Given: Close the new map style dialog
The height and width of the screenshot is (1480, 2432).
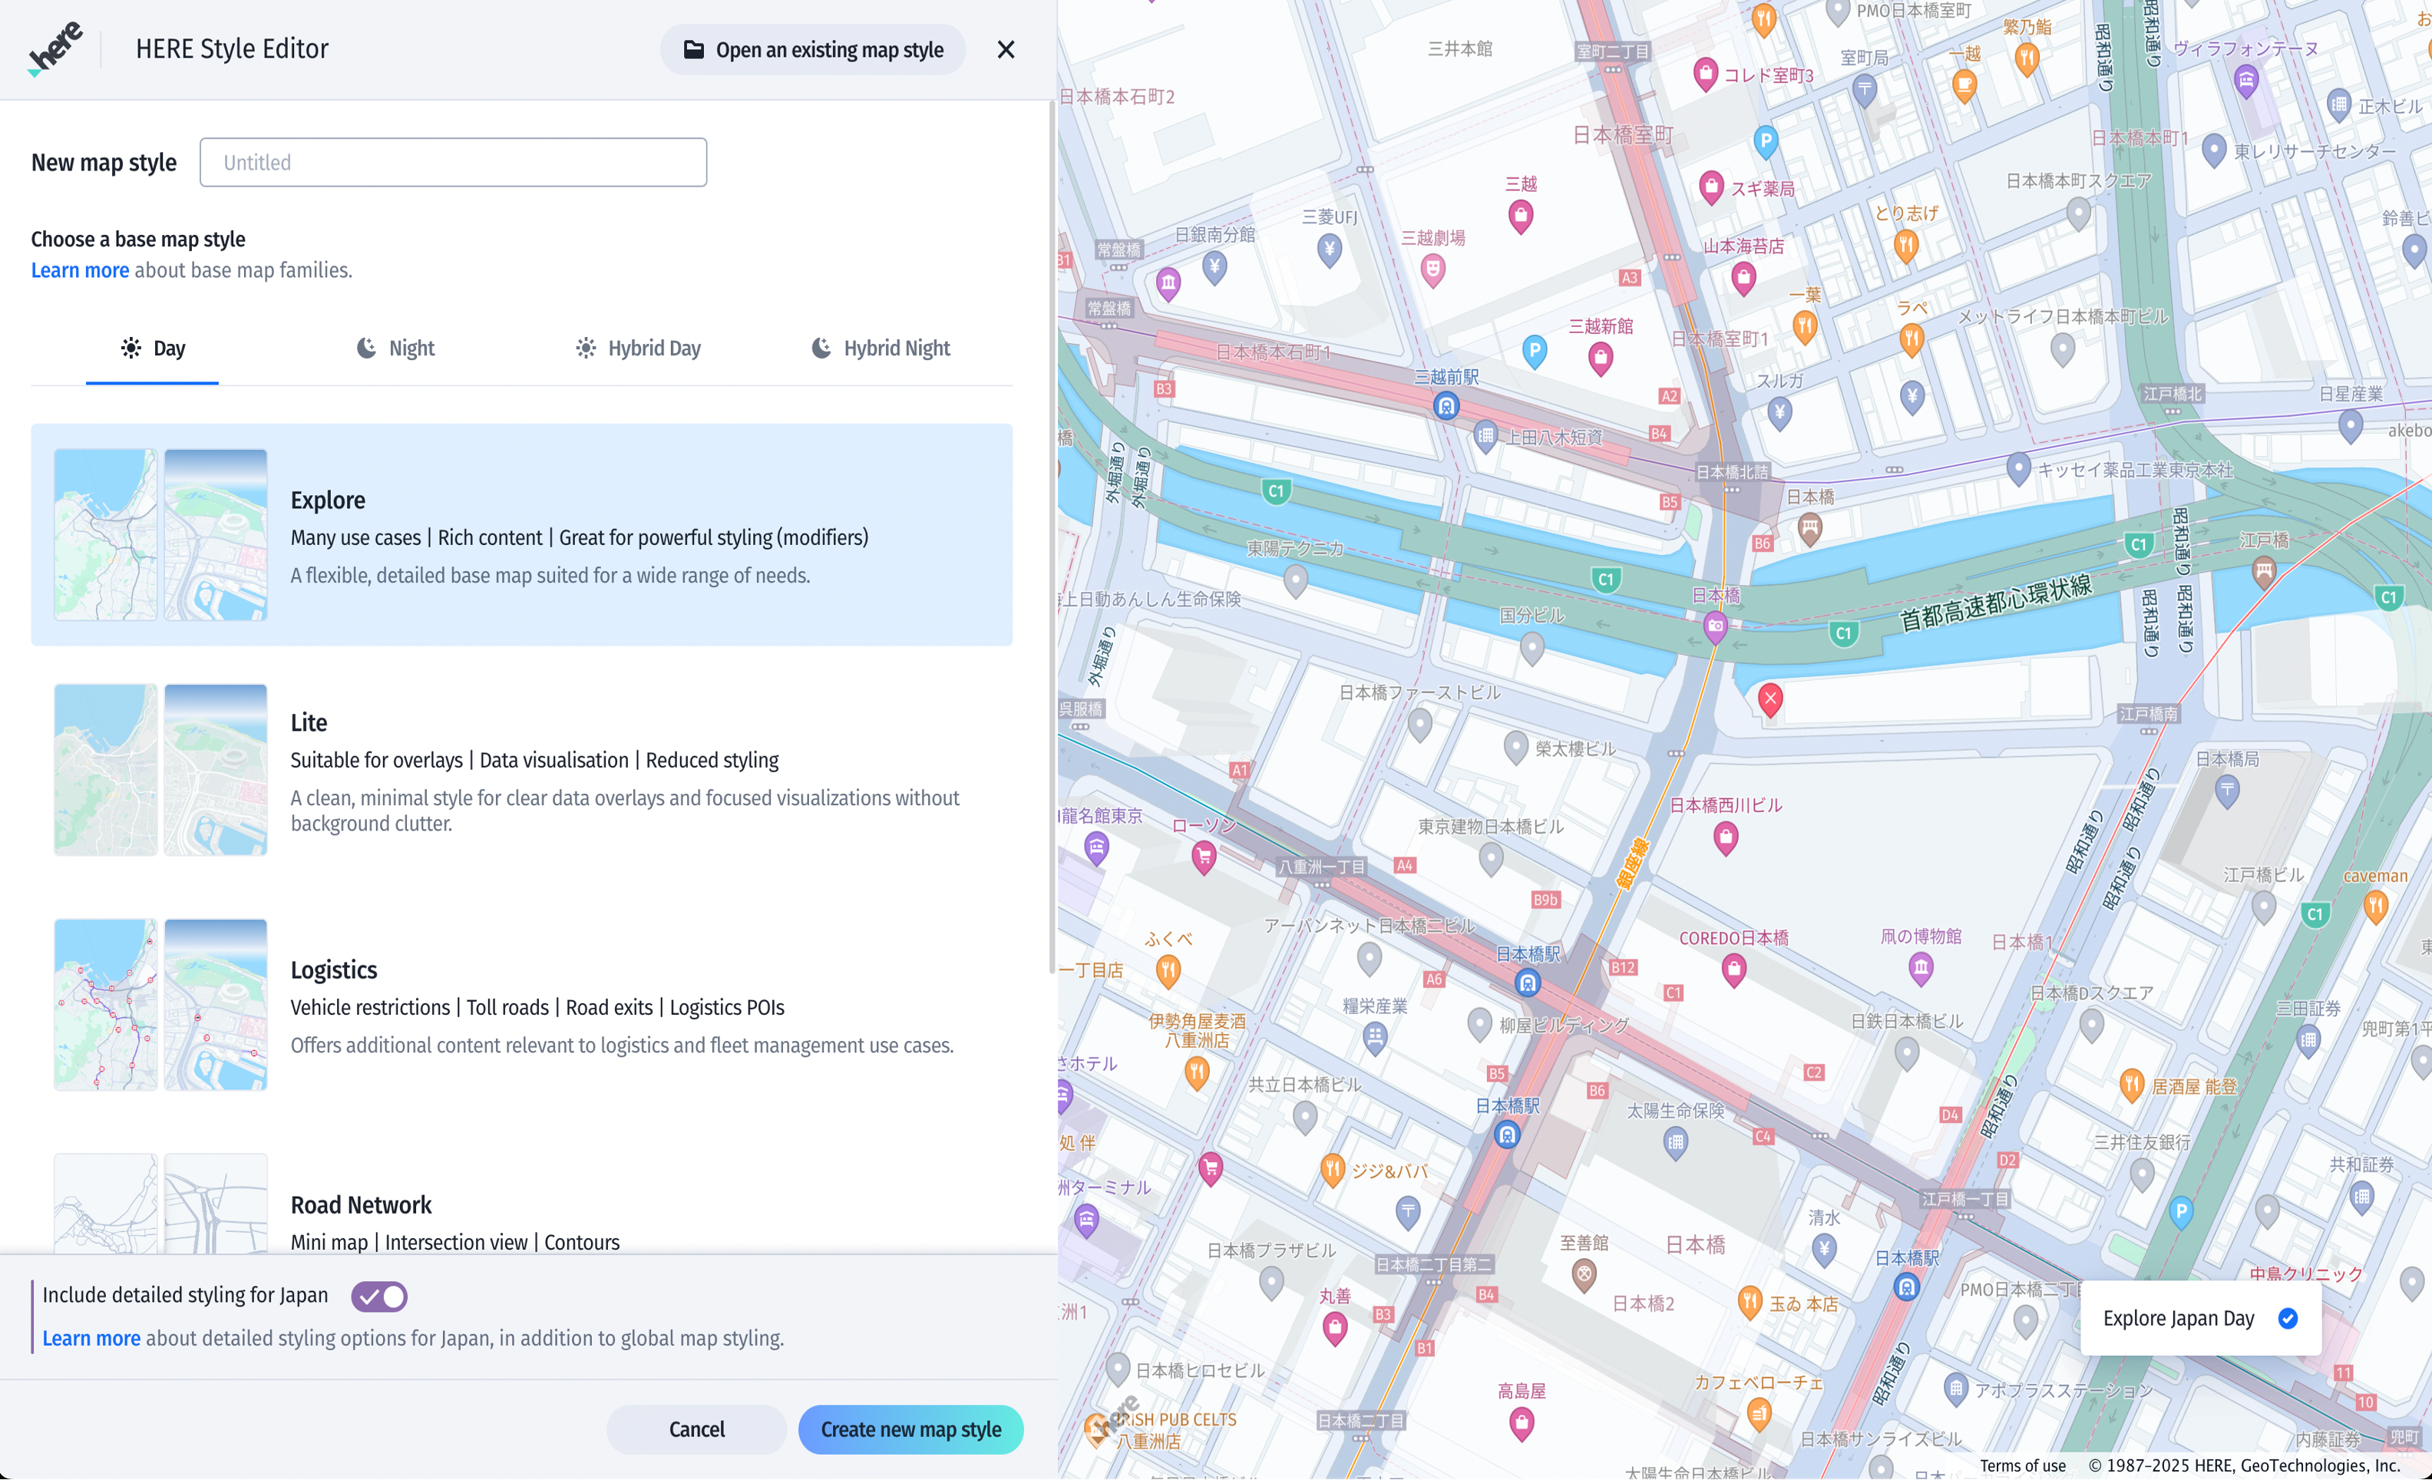Looking at the screenshot, I should coord(1005,49).
